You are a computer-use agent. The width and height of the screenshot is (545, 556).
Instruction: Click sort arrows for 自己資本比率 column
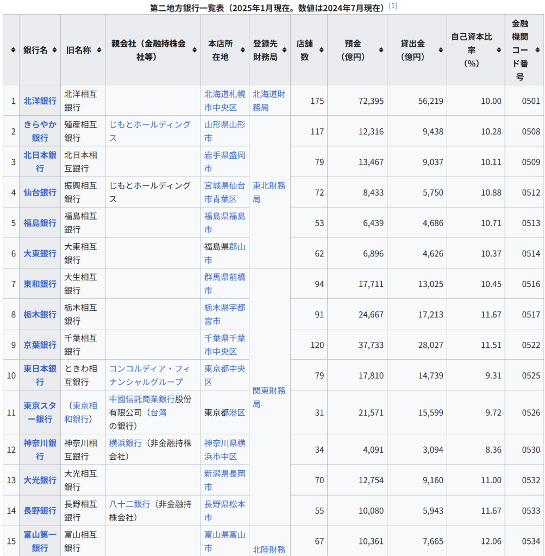point(498,50)
